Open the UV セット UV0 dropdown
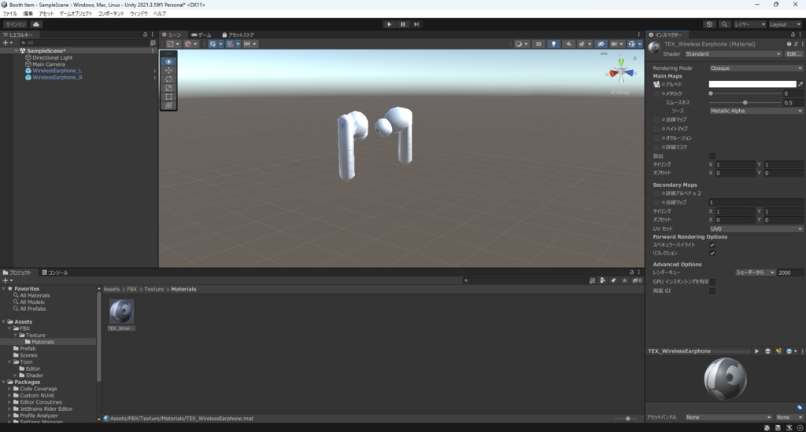 point(756,229)
